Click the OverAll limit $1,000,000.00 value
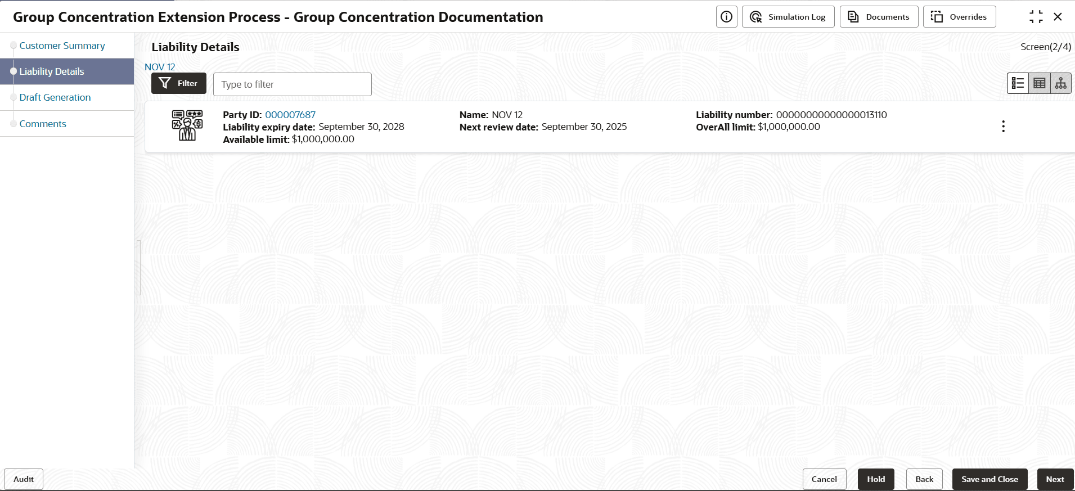 [789, 127]
